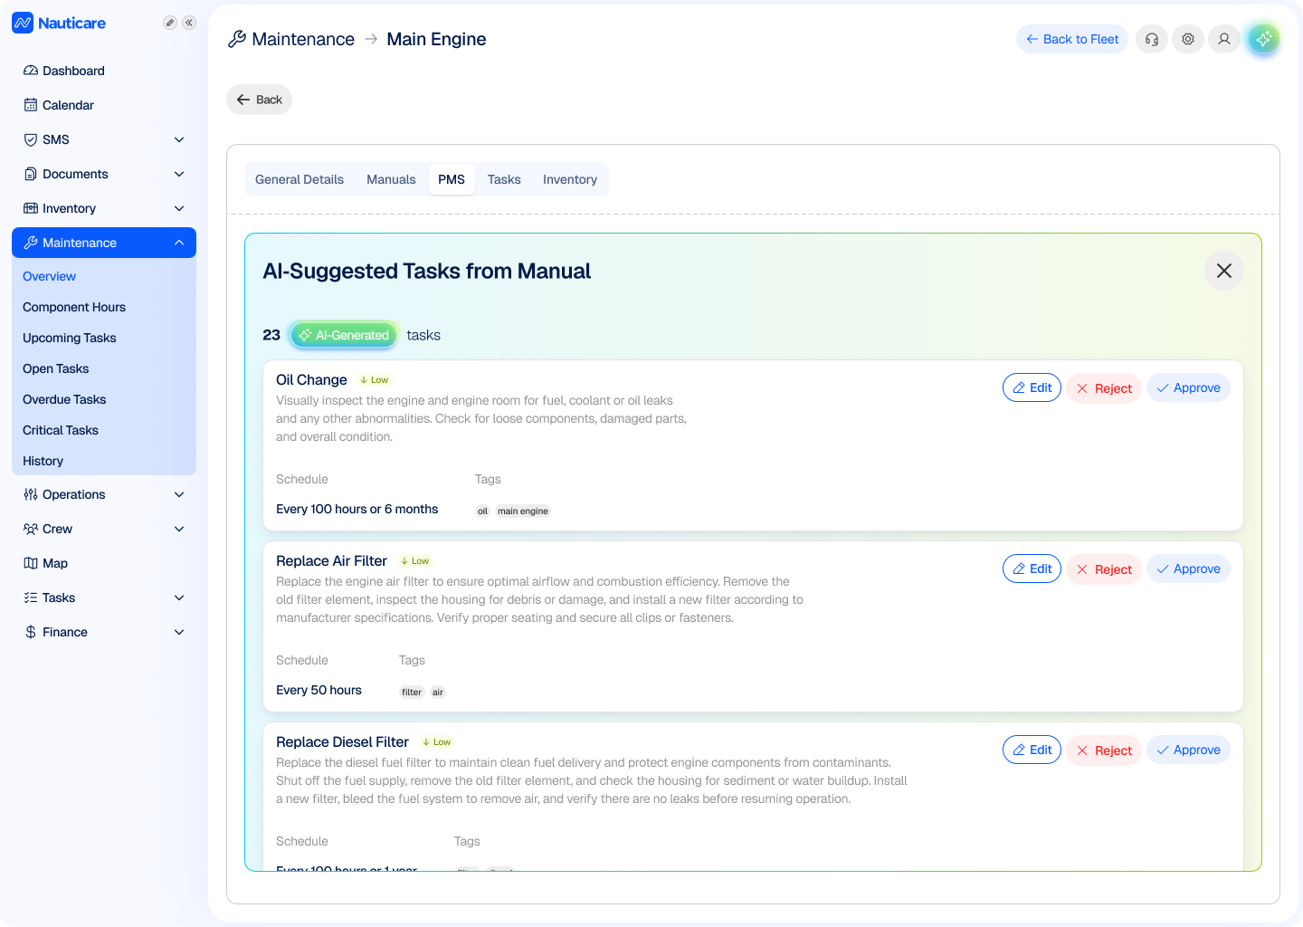This screenshot has width=1303, height=927.
Task: Open the Inventory tab in the tab bar
Action: coord(570,179)
